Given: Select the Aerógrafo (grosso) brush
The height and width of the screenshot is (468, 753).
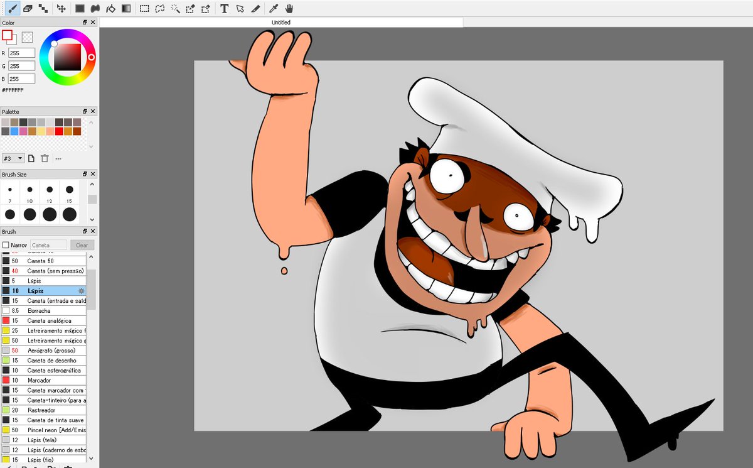Looking at the screenshot, I should tap(43, 350).
